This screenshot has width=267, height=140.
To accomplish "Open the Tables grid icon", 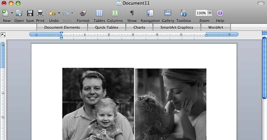I will pos(99,13).
